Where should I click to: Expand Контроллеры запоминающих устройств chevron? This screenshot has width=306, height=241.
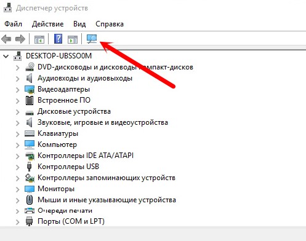18,178
